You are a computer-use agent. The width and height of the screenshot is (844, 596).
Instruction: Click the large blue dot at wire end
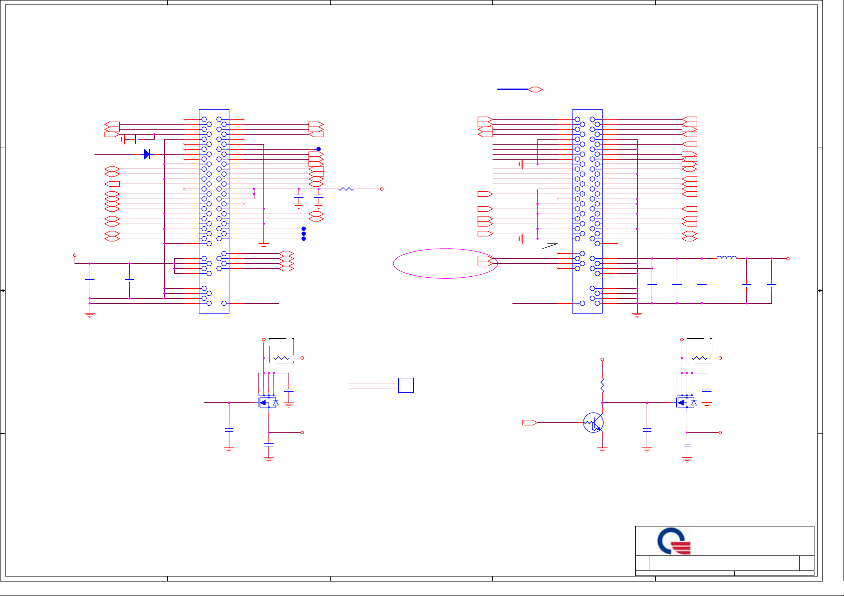pyautogui.click(x=319, y=149)
